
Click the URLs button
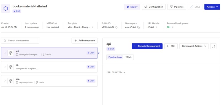pyautogui.click(x=195, y=7)
